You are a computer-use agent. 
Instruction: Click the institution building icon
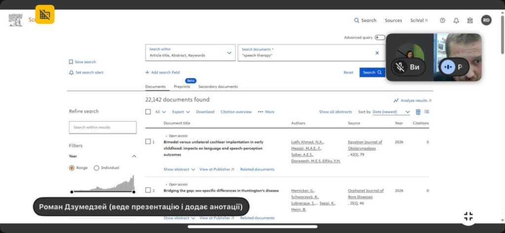[x=470, y=21]
